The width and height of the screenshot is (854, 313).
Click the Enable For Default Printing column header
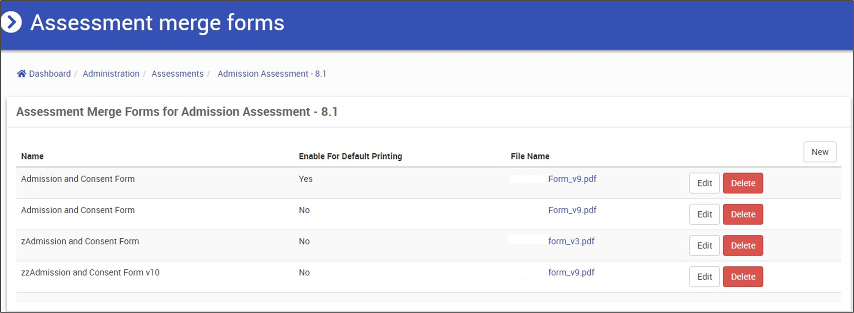(350, 156)
